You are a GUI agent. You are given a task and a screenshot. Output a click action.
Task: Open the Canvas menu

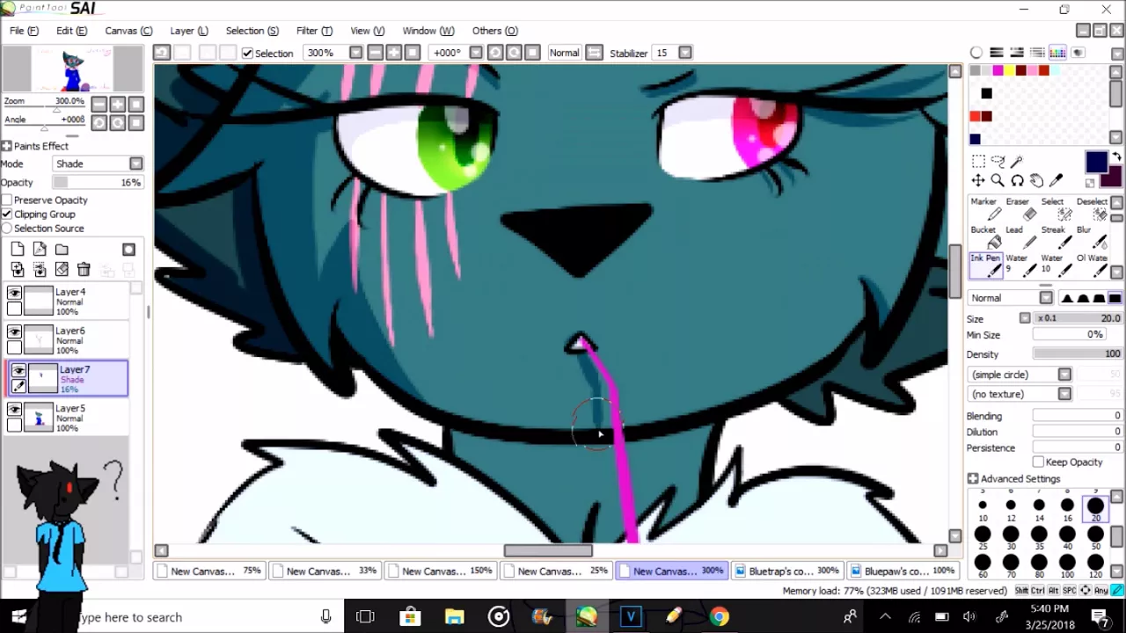click(x=128, y=31)
